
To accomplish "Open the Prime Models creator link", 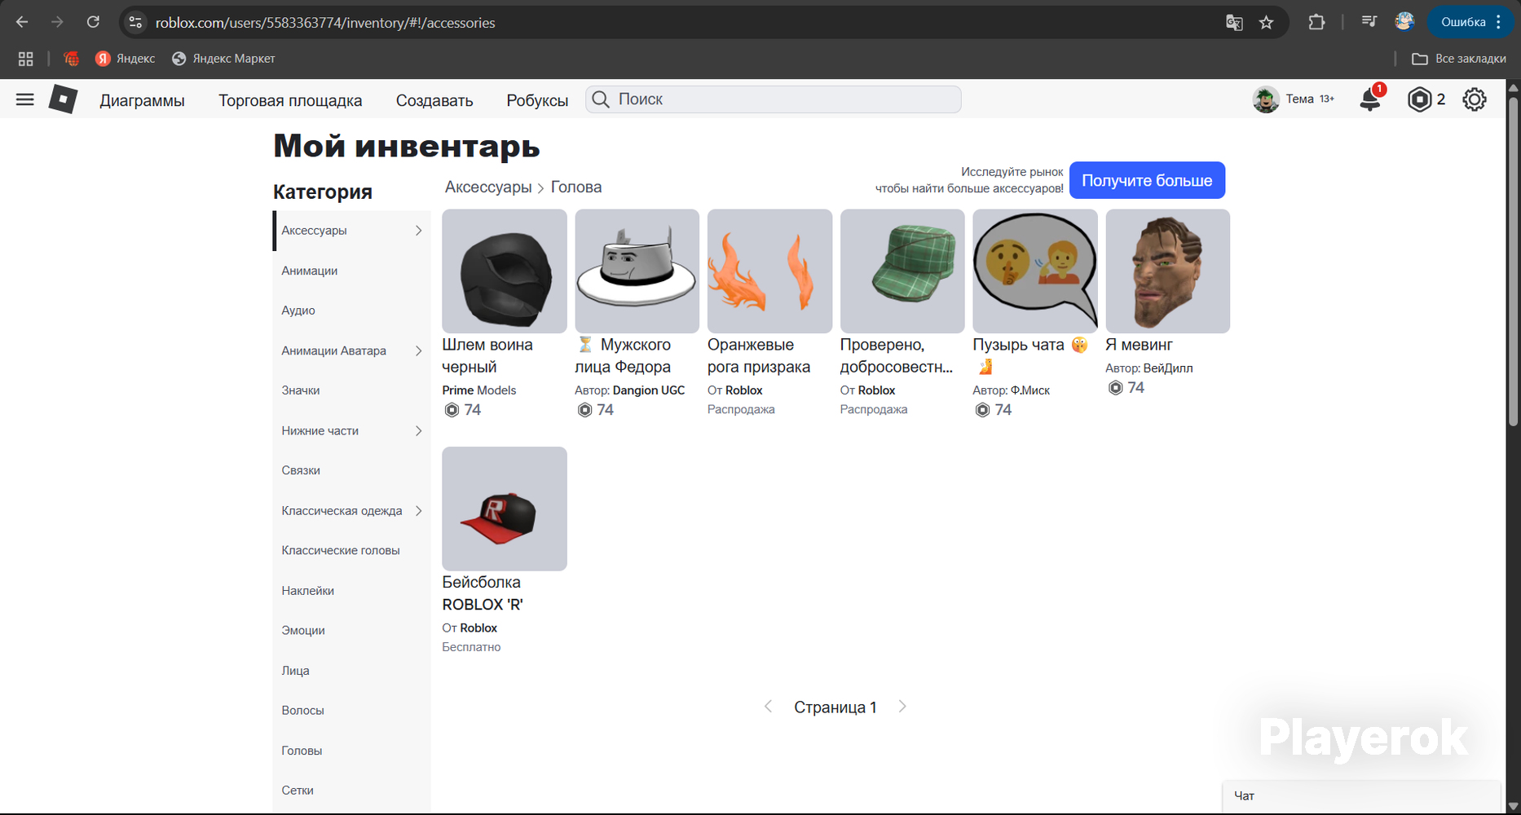I will tap(479, 390).
